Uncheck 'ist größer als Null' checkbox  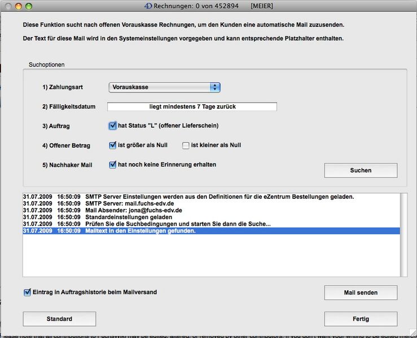click(x=113, y=145)
